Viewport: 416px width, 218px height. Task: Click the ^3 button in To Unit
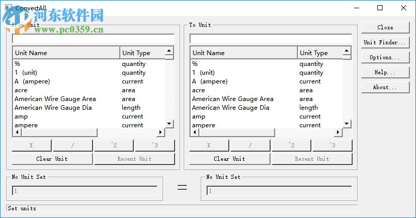pos(332,145)
